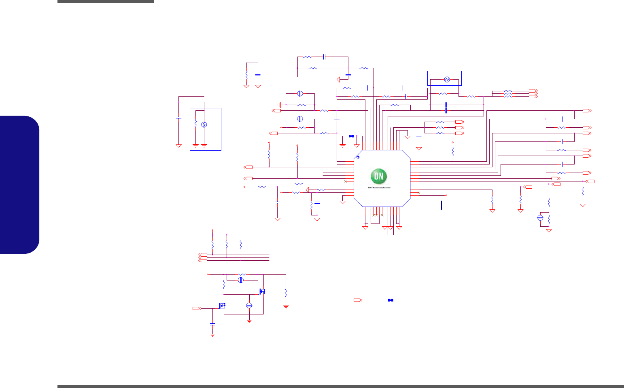Select the capacitor below the lower MOSFET gate net
The width and height of the screenshot is (624, 388).
(x=212, y=324)
